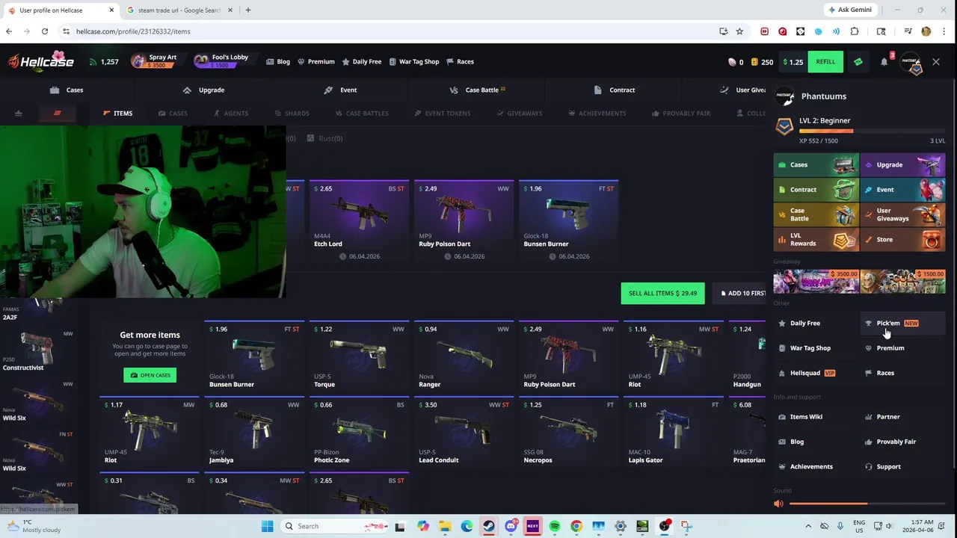Image resolution: width=957 pixels, height=538 pixels.
Task: Switch to the GIVEAWAYS profile tab
Action: coord(520,114)
